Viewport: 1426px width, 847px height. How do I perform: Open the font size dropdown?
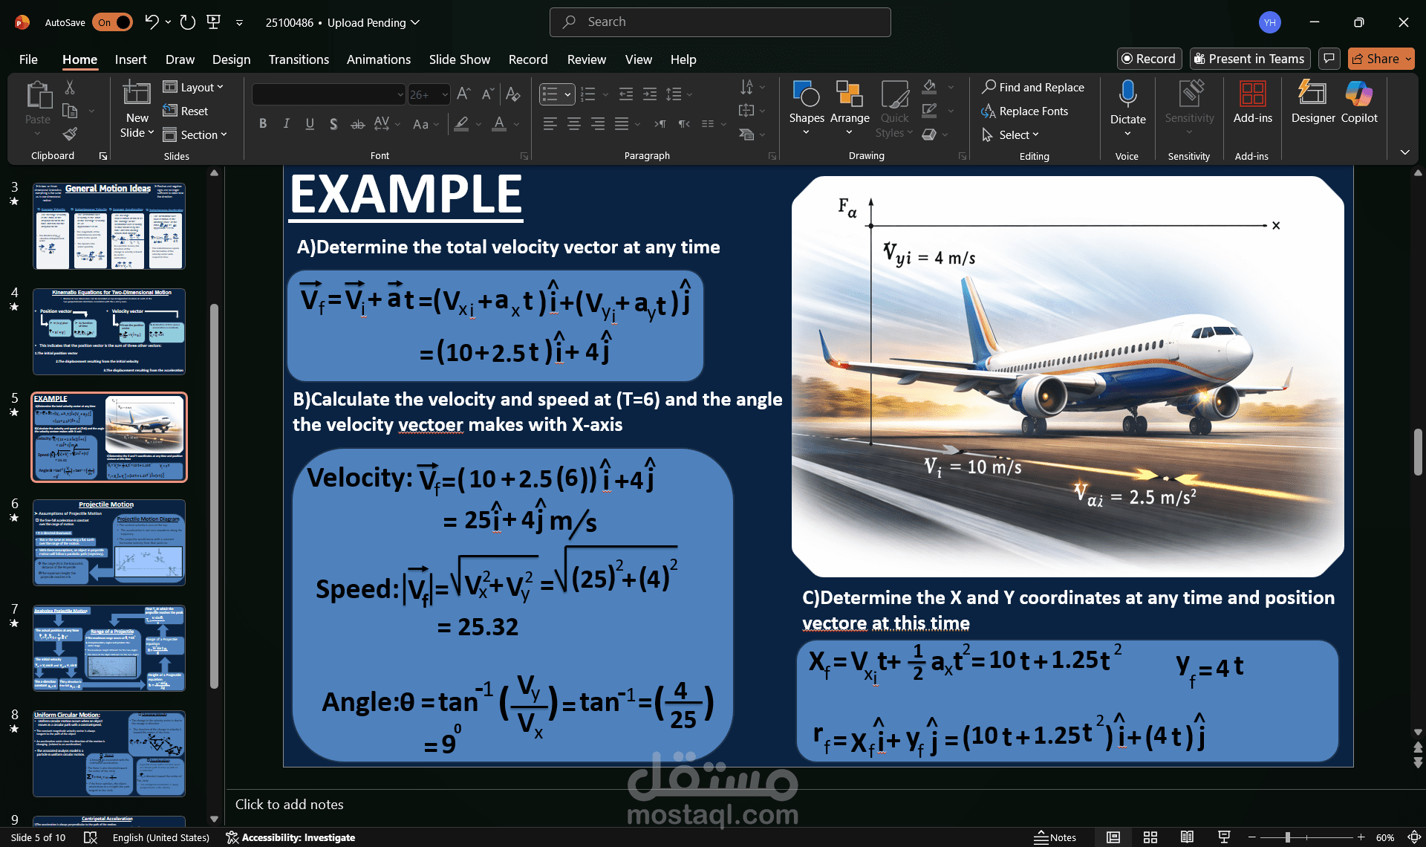pyautogui.click(x=445, y=94)
